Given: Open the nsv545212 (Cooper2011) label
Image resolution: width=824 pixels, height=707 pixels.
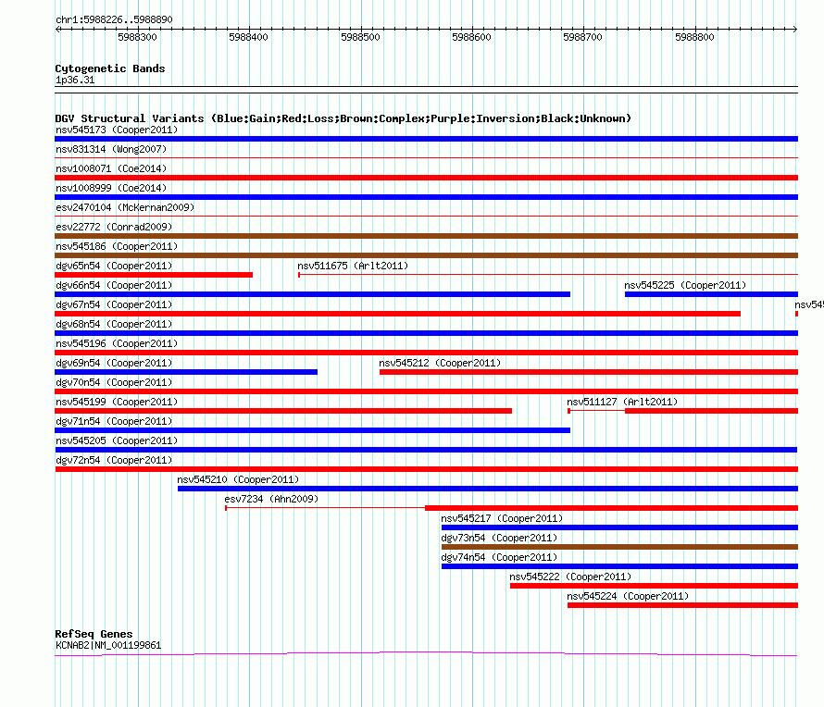Looking at the screenshot, I should coord(440,363).
